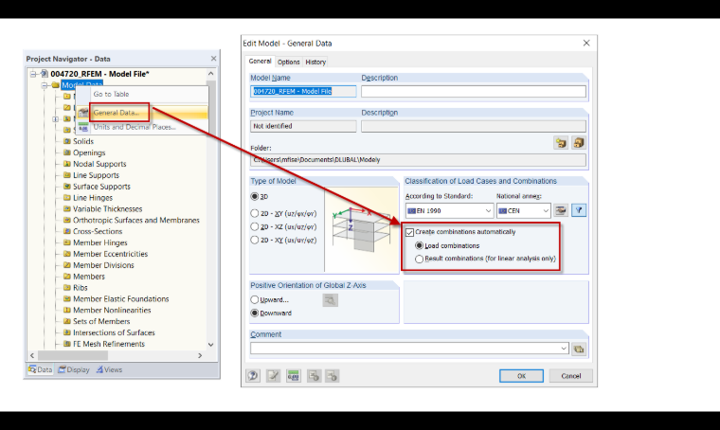Open the help icon in Edit Model dialog
This screenshot has width=720, height=430.
pos(253,376)
